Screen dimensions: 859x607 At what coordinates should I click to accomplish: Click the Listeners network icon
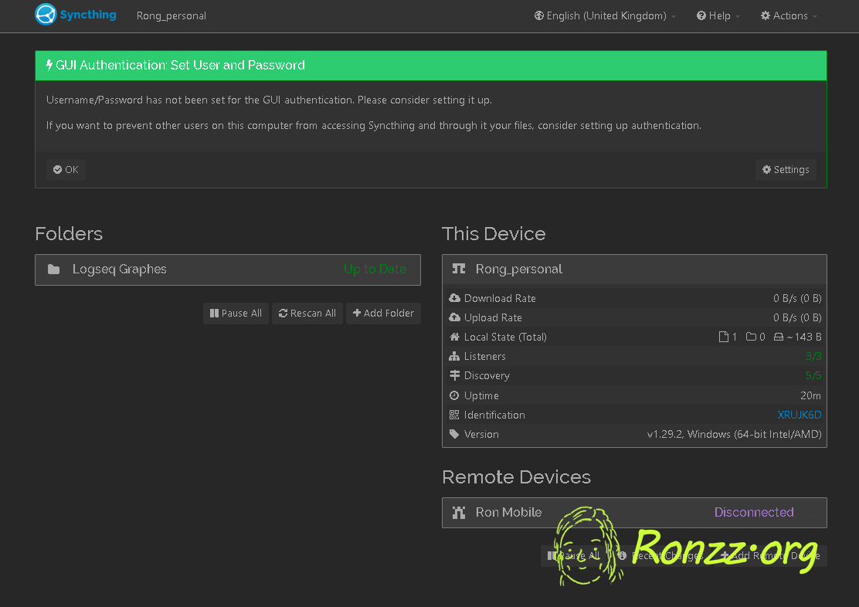[x=454, y=356]
